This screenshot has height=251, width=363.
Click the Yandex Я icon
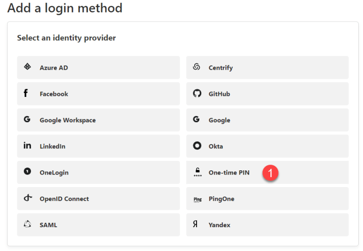[x=195, y=224]
